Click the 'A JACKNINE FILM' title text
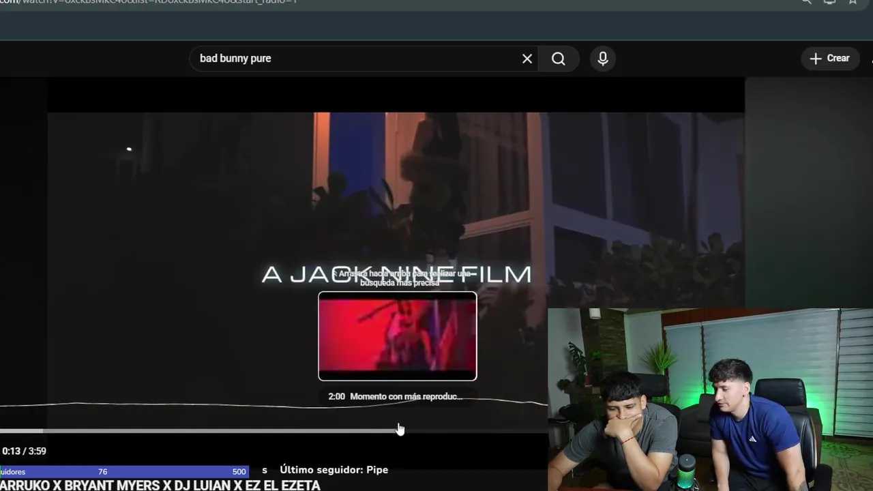 [396, 275]
